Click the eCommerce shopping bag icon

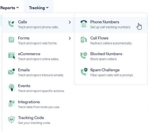pyautogui.click(x=11, y=56)
